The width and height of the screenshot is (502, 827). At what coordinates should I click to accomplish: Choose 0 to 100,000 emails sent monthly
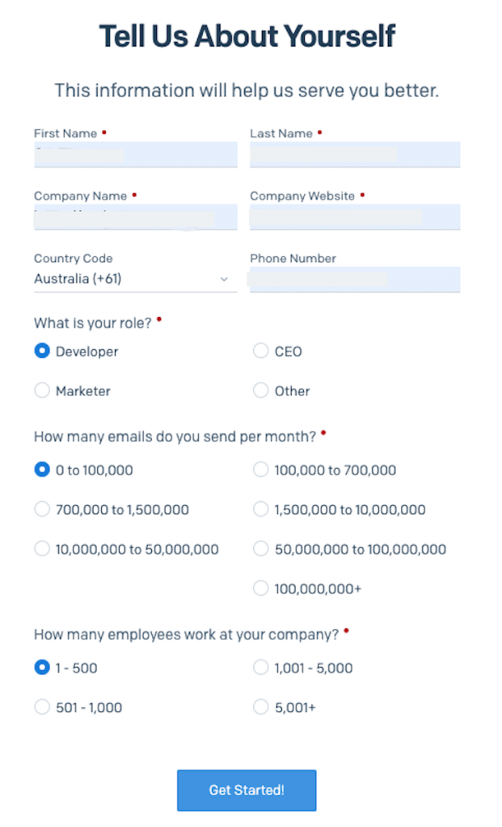pyautogui.click(x=42, y=470)
